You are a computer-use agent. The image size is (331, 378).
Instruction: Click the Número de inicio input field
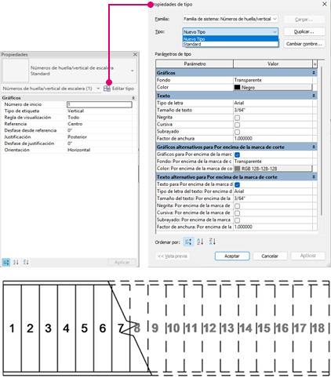[x=100, y=104]
